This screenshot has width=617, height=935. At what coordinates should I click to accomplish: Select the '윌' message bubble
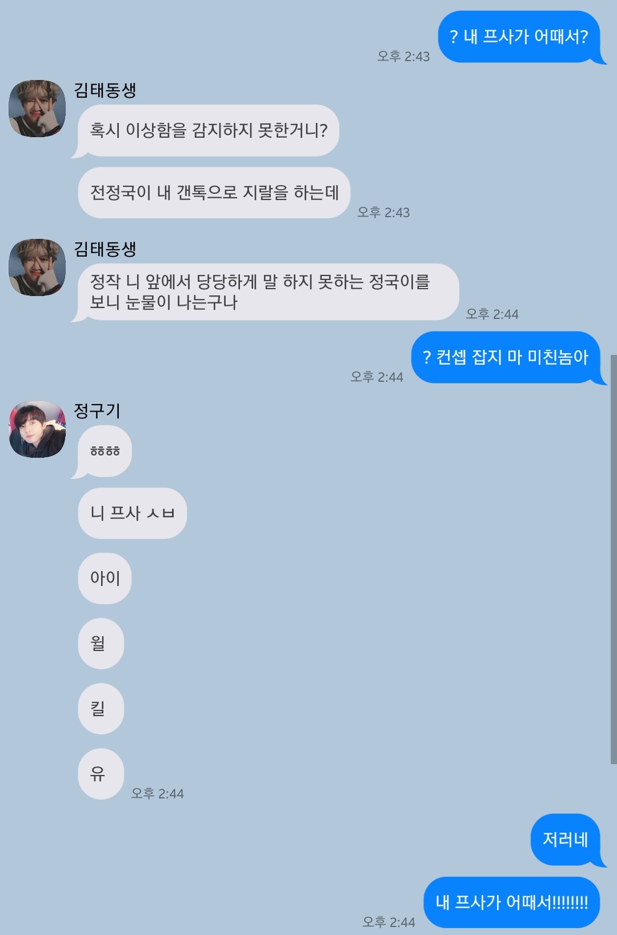coord(101,644)
